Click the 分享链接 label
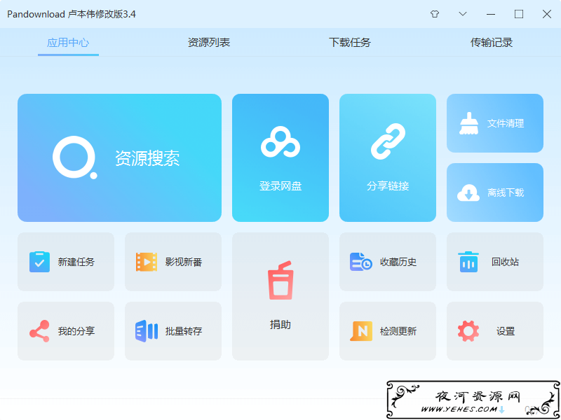This screenshot has width=561, height=420. [x=388, y=186]
